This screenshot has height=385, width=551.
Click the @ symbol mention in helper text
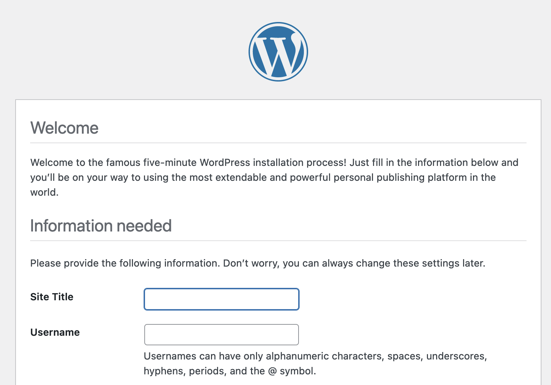point(271,371)
